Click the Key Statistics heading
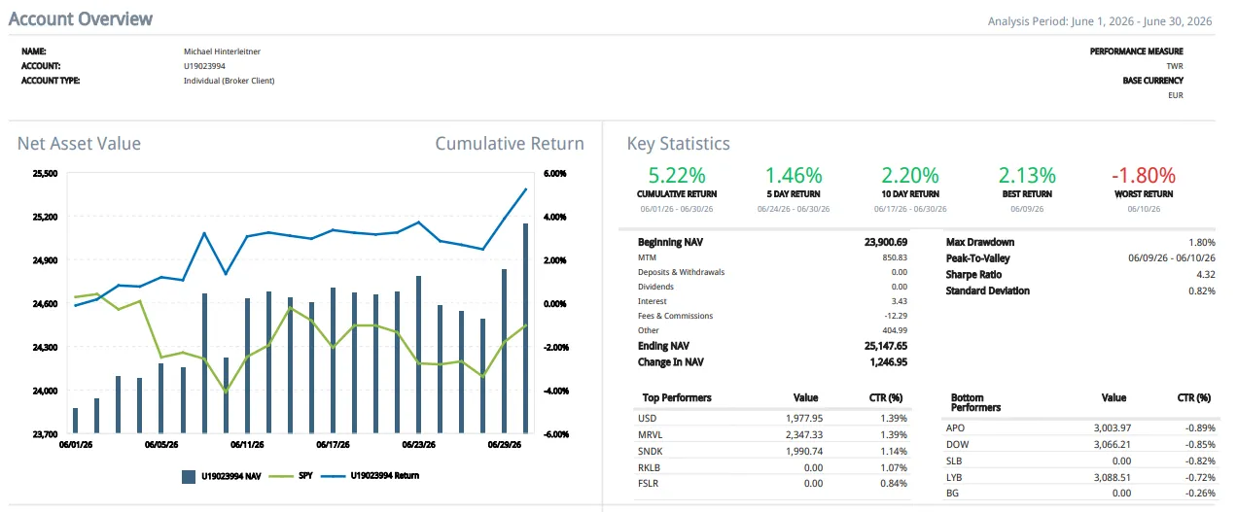Image resolution: width=1237 pixels, height=512 pixels. click(679, 144)
